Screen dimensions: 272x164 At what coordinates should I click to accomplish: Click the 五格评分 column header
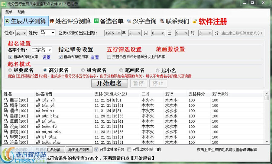click(x=199, y=94)
